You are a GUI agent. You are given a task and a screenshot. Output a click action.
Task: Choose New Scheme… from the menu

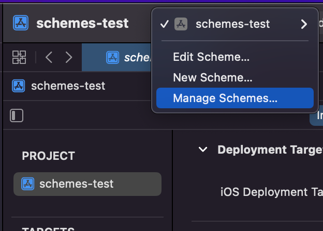tap(212, 78)
